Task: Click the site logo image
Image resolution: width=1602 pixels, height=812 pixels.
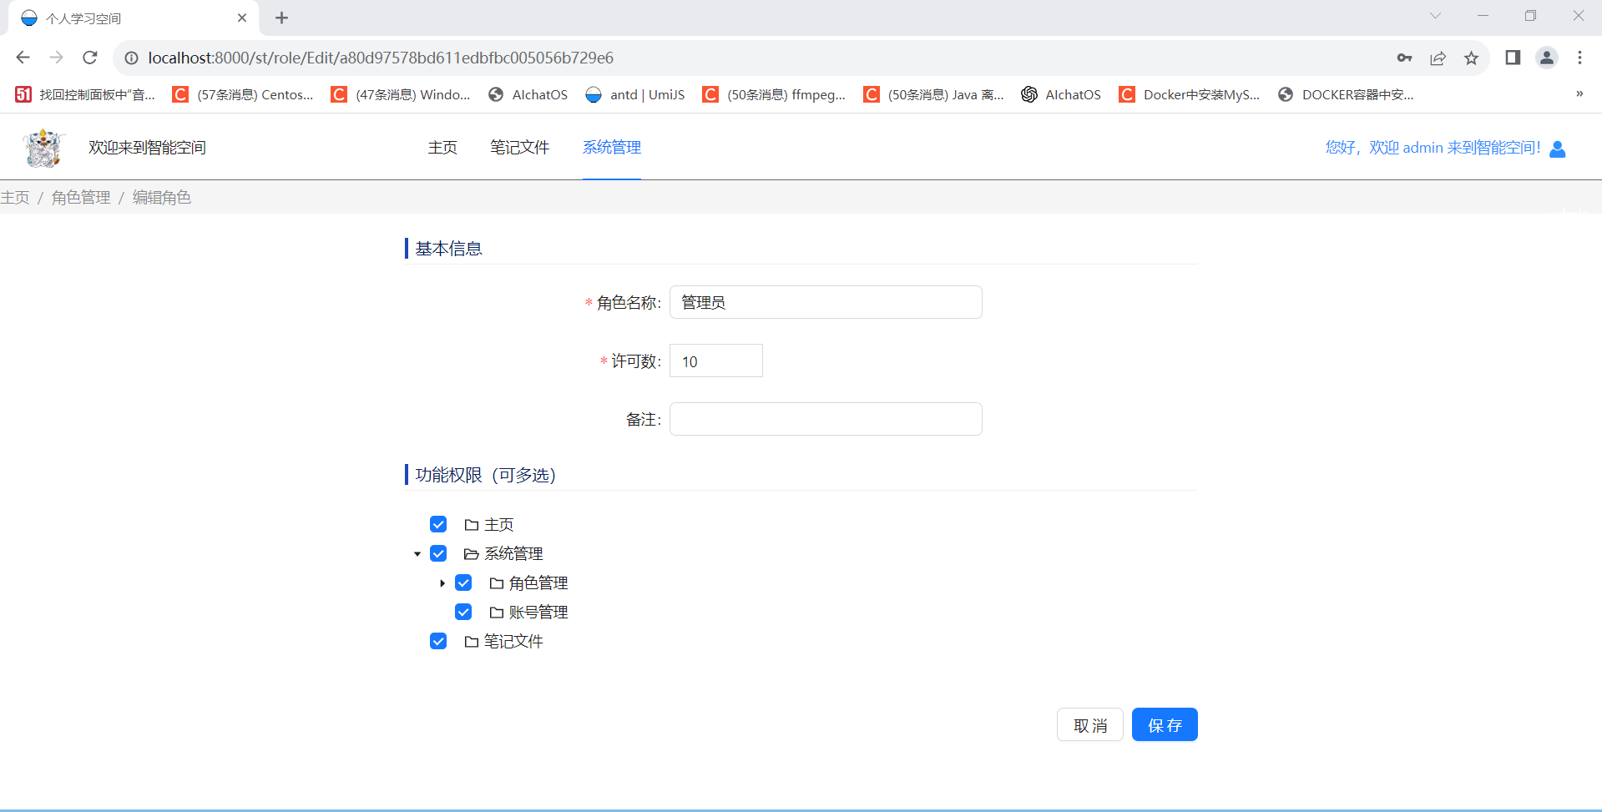Action: [x=43, y=148]
